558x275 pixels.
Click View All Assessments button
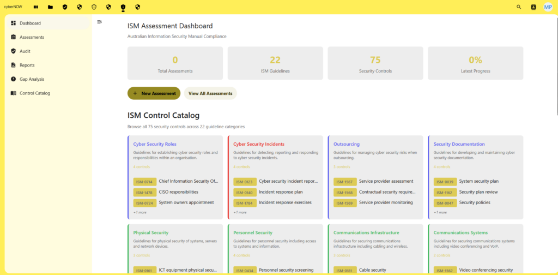[x=210, y=93]
